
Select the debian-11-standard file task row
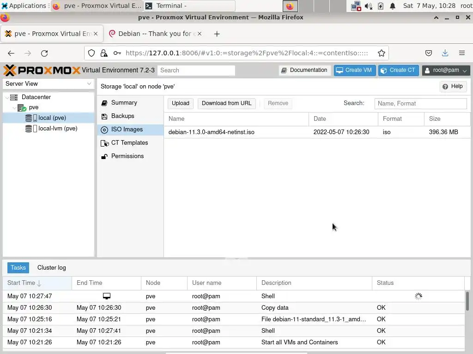[x=234, y=319]
